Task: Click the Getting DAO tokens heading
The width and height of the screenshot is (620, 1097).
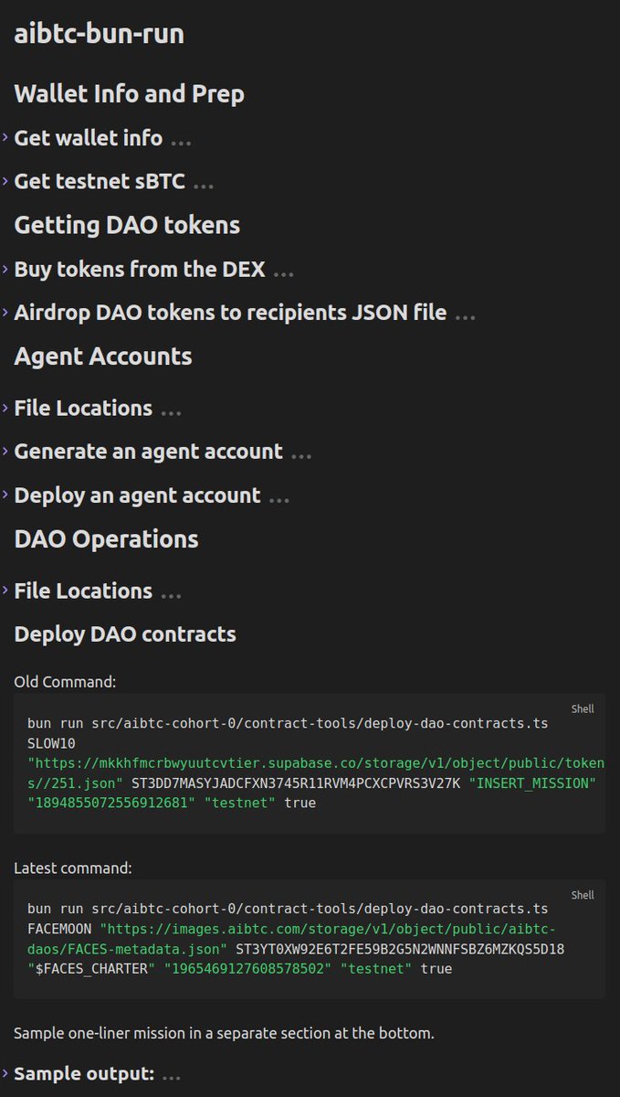Action: pyautogui.click(x=127, y=225)
